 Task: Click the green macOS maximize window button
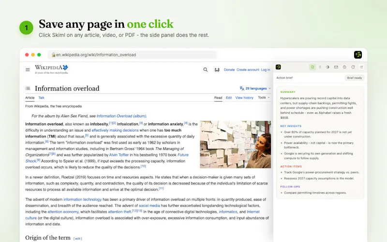point(39,55)
